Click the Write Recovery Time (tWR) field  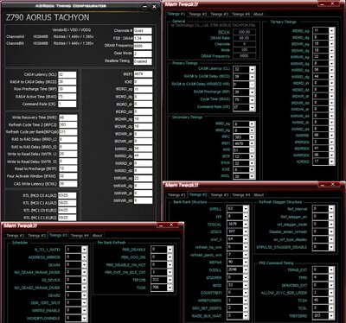point(68,117)
